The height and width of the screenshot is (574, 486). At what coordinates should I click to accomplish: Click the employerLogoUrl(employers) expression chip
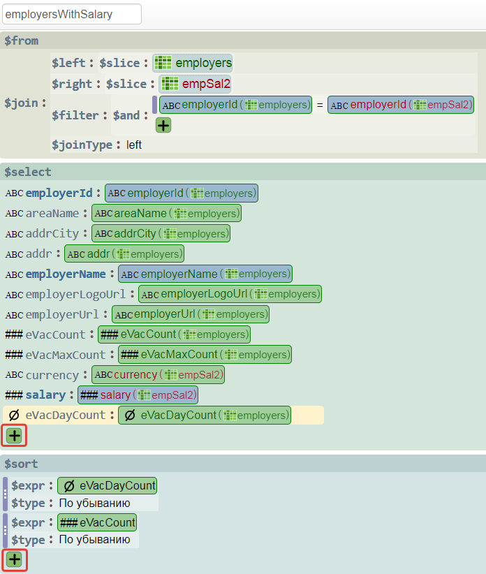pos(230,294)
